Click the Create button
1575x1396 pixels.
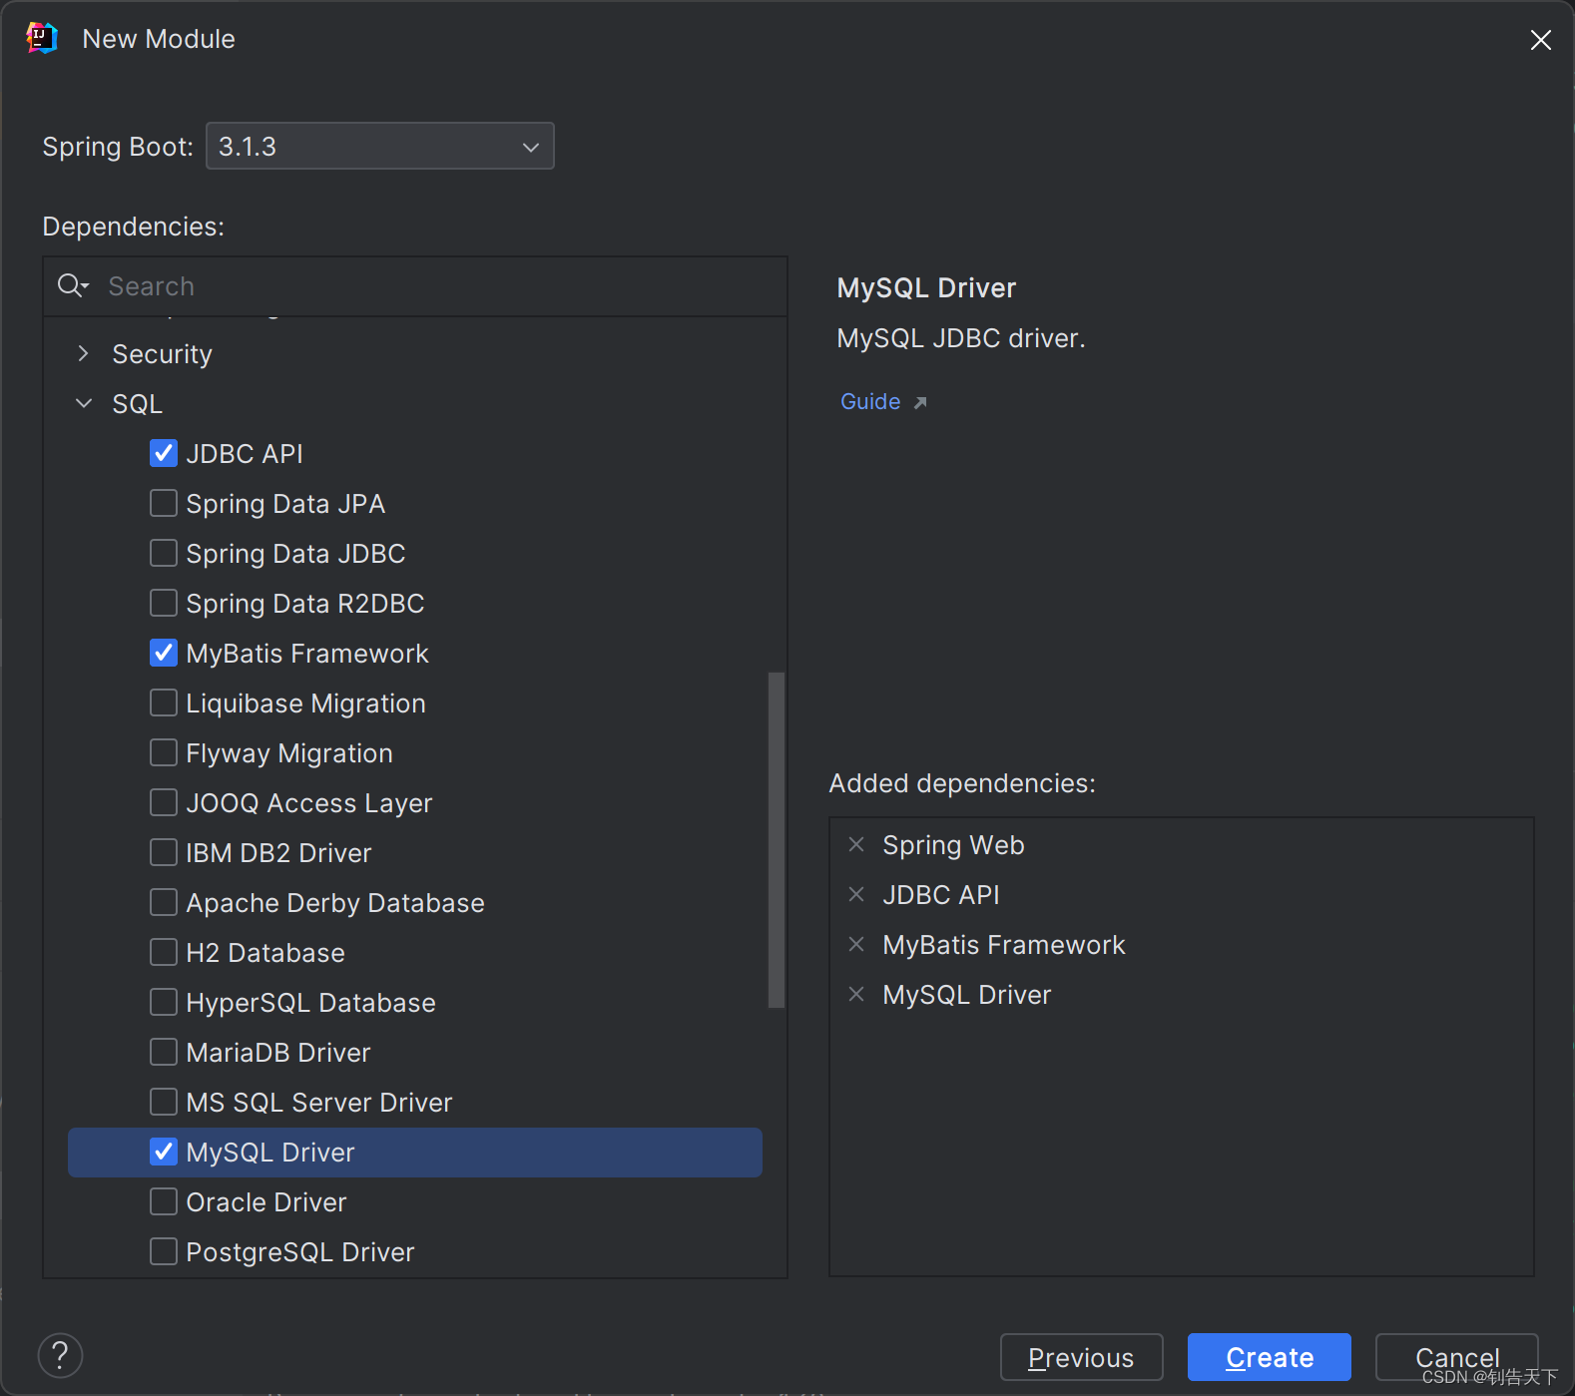coord(1269,1357)
